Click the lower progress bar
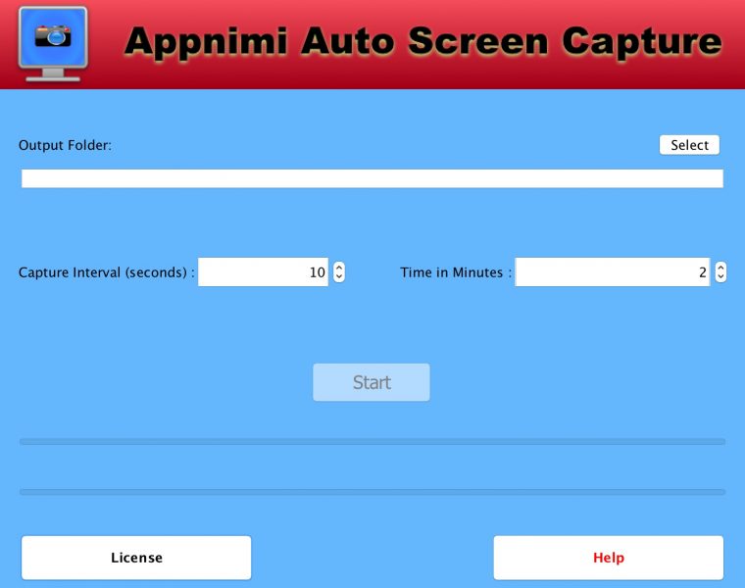The image size is (745, 588). click(372, 492)
